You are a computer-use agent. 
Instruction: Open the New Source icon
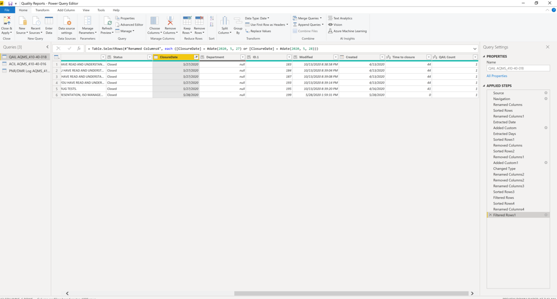[x=22, y=20]
